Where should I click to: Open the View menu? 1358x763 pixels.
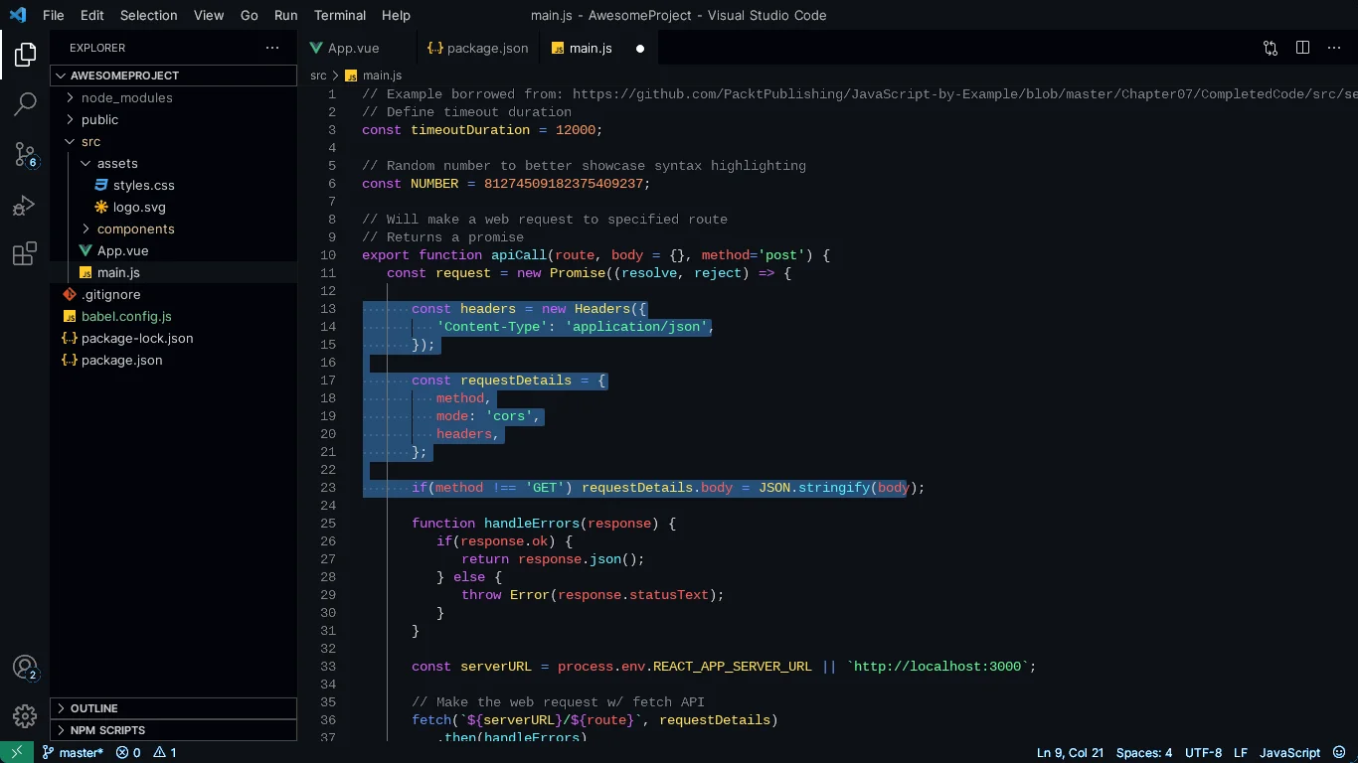click(x=209, y=15)
